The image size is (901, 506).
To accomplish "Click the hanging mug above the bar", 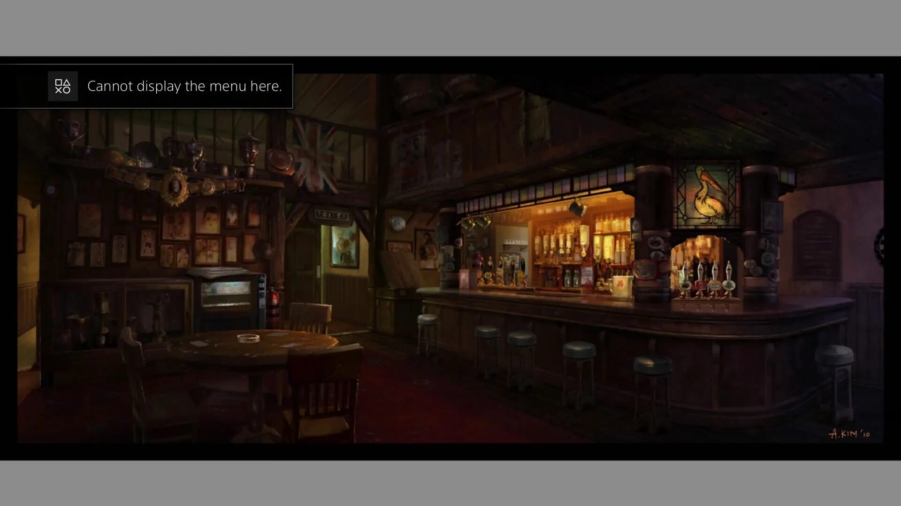I will pyautogui.click(x=578, y=206).
